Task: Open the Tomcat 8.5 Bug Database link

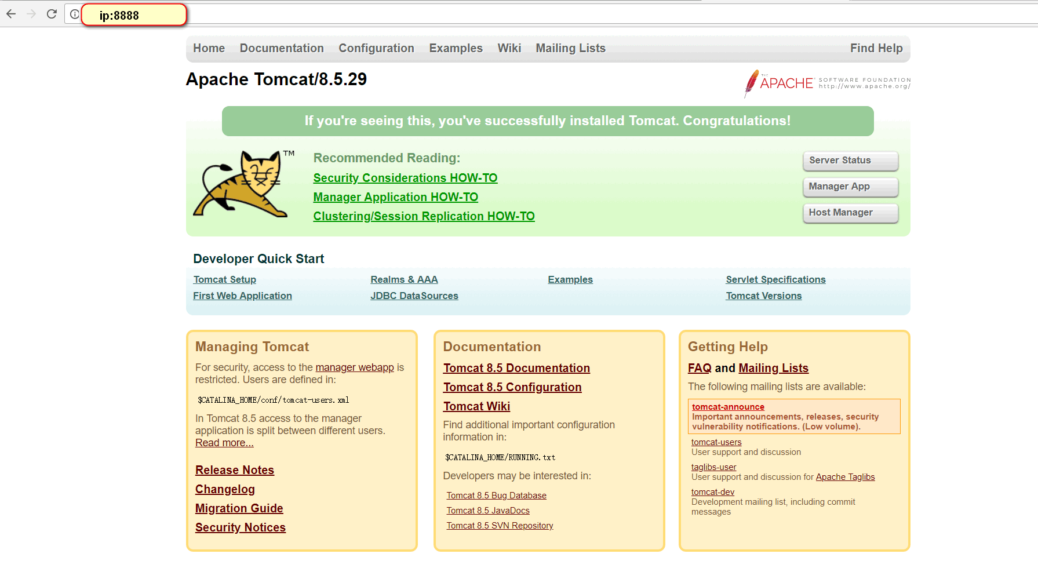Action: point(496,496)
